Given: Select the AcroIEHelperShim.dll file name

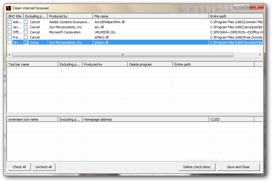Looking at the screenshot, I should pyautogui.click(x=110, y=22).
